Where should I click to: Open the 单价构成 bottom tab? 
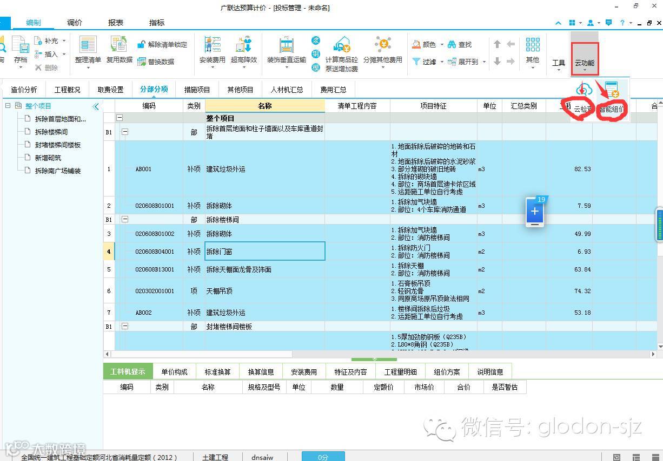click(174, 372)
